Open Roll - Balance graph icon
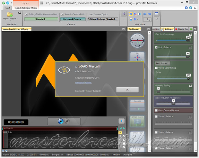Image resolution: width=199 pixels, height=158 pixels. (x=190, y=48)
